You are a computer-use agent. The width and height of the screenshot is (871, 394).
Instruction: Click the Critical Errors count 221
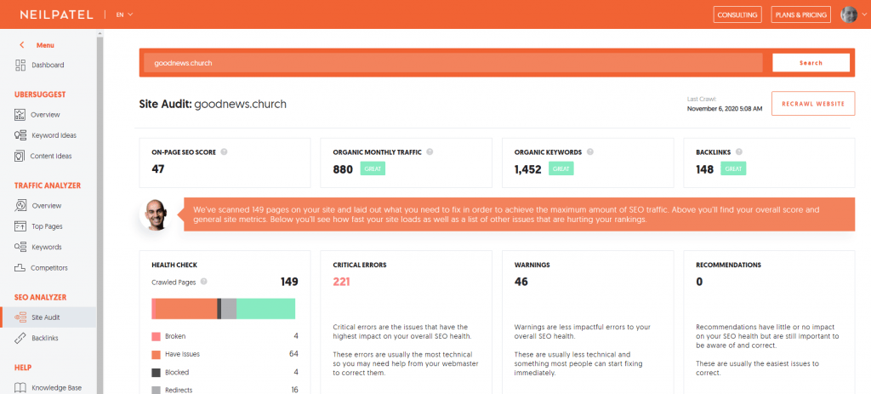click(342, 282)
